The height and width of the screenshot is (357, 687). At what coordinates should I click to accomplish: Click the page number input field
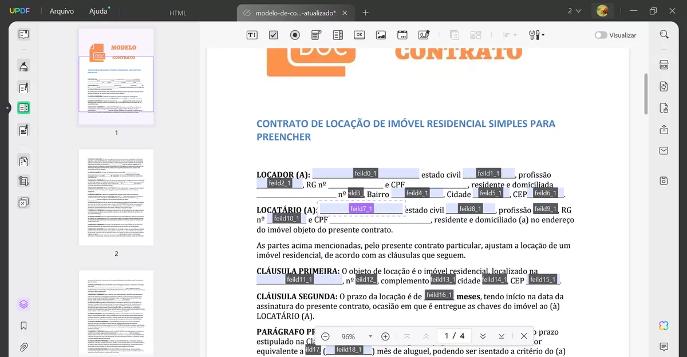click(x=455, y=336)
